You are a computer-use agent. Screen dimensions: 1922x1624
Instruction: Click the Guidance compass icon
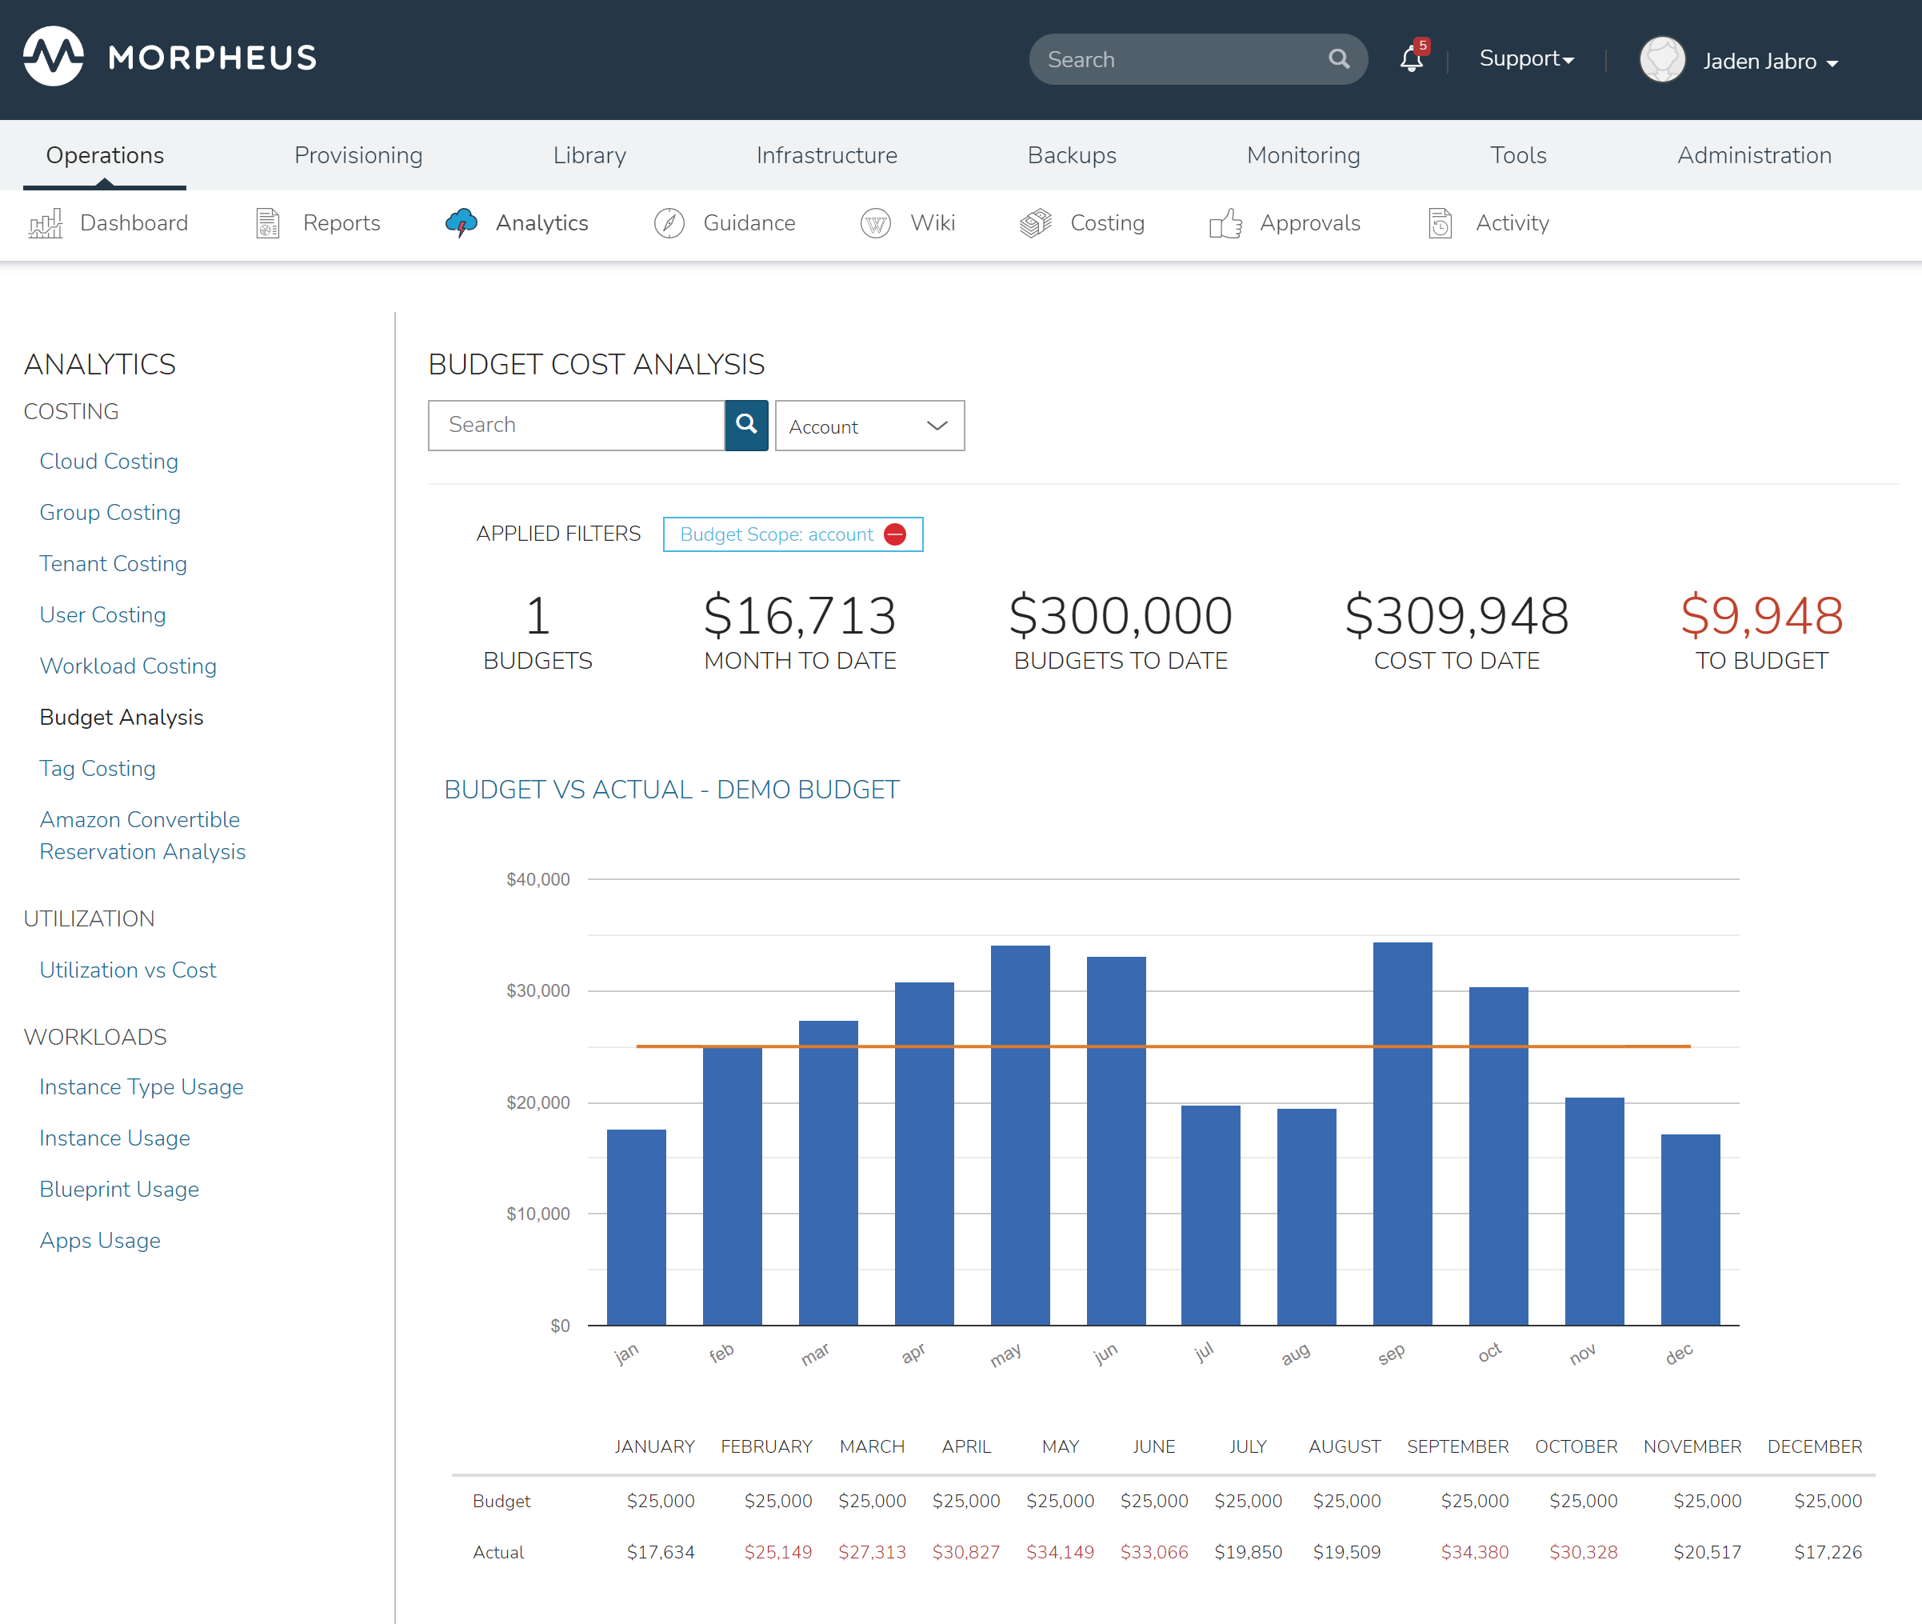pyautogui.click(x=669, y=224)
